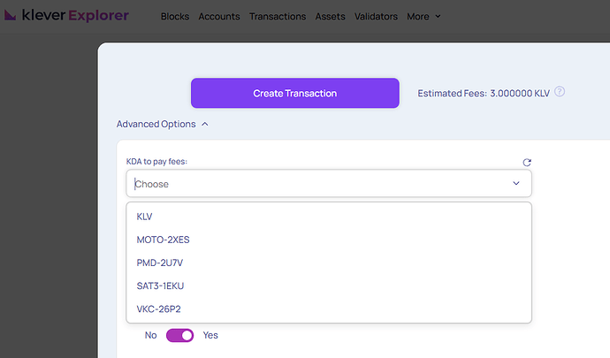The width and height of the screenshot is (610, 358).
Task: Click the Yes label beside the toggle
Action: pyautogui.click(x=210, y=335)
